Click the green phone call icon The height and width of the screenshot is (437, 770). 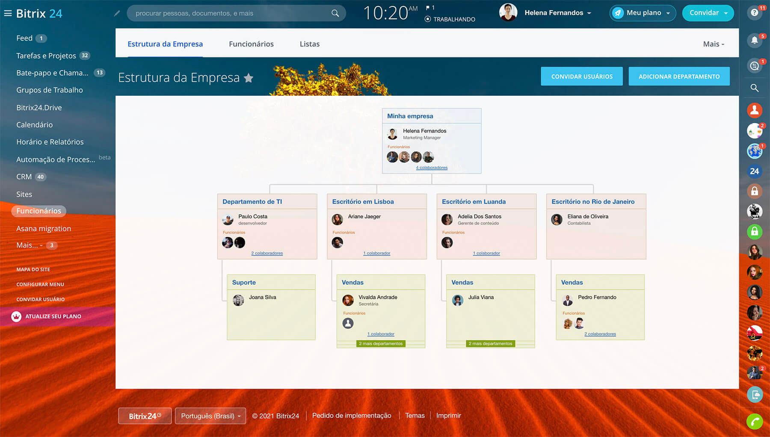click(754, 422)
